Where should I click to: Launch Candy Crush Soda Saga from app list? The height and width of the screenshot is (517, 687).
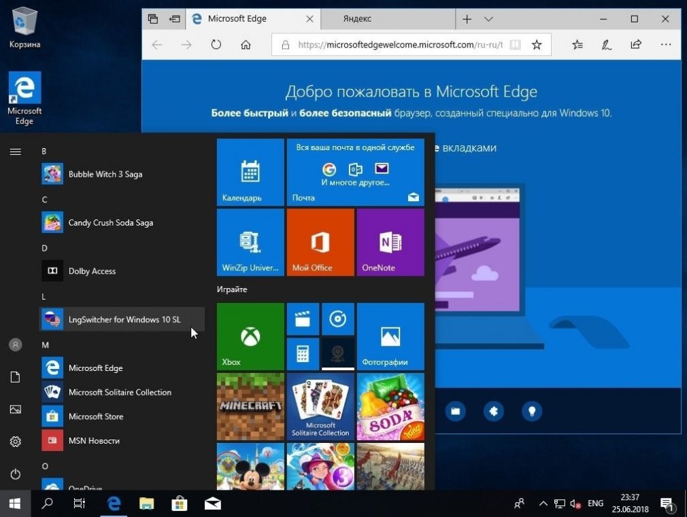tap(122, 223)
